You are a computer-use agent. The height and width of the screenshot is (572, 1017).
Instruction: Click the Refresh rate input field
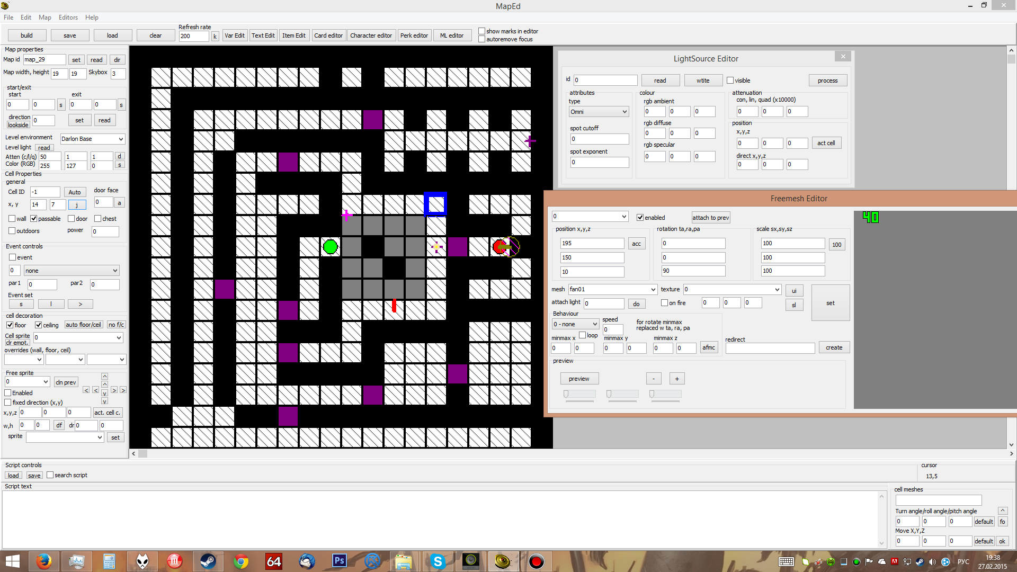[x=193, y=36]
